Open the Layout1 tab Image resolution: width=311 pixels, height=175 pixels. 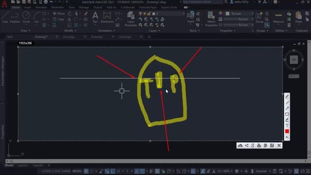23,165
